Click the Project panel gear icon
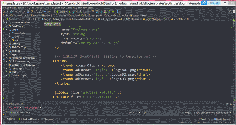Image resolution: width=236 pixels, height=125 pixels. 35,19
